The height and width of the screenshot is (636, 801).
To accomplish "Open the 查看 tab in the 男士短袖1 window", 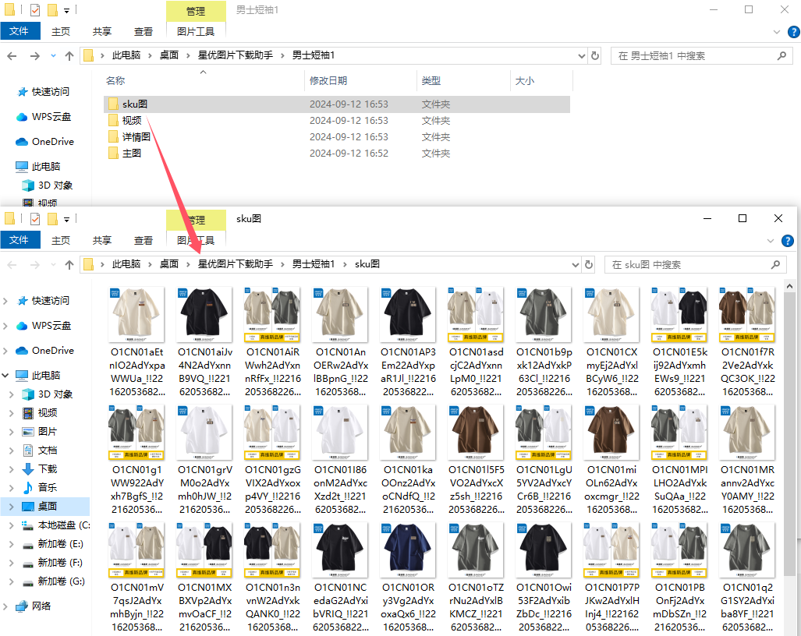I will point(144,31).
